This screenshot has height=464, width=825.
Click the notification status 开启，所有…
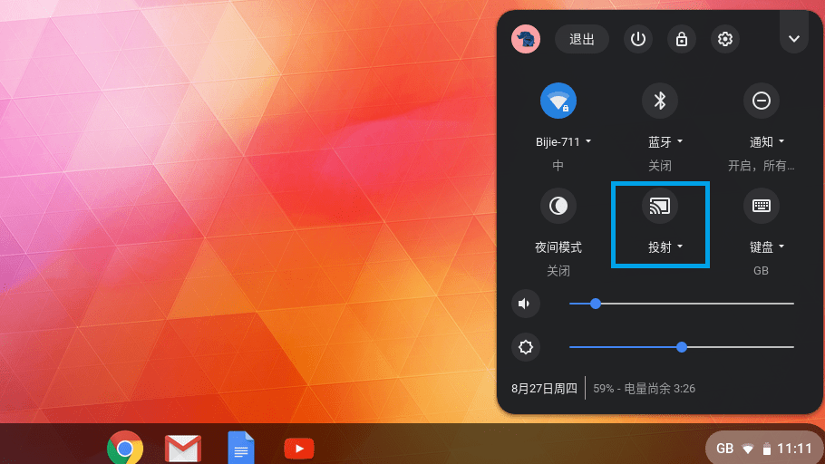pyautogui.click(x=762, y=166)
